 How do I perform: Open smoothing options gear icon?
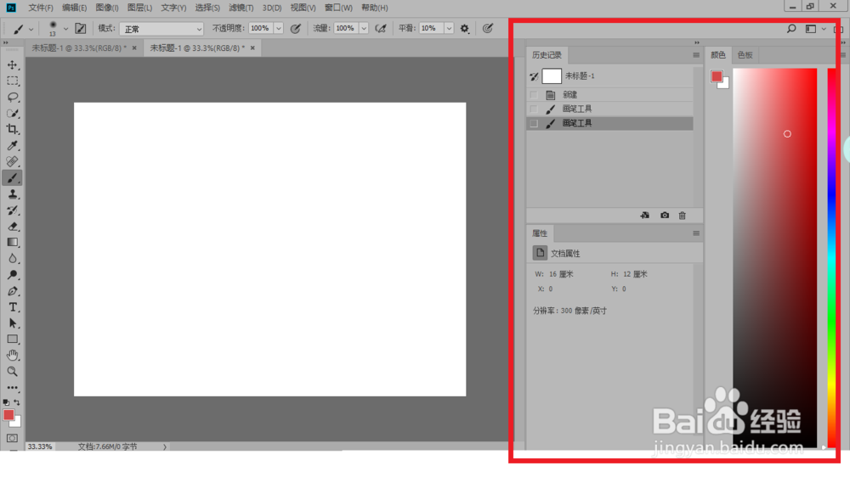(x=465, y=29)
